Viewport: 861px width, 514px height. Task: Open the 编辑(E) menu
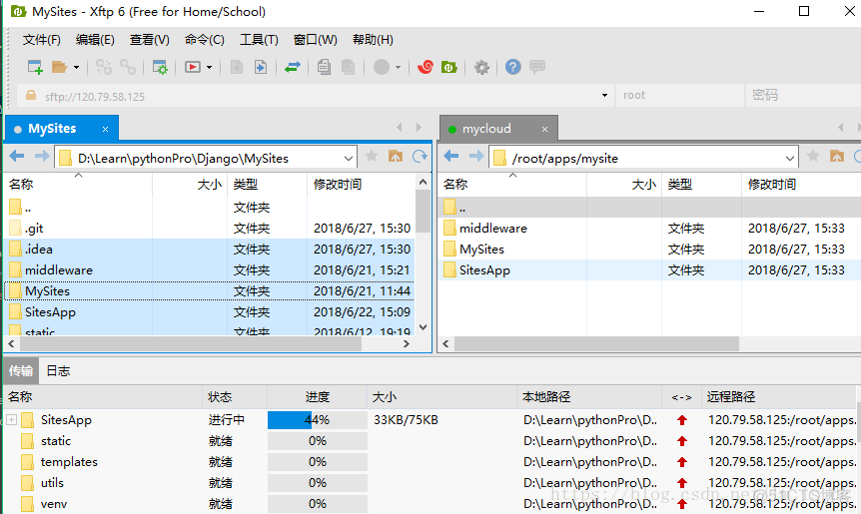click(95, 40)
